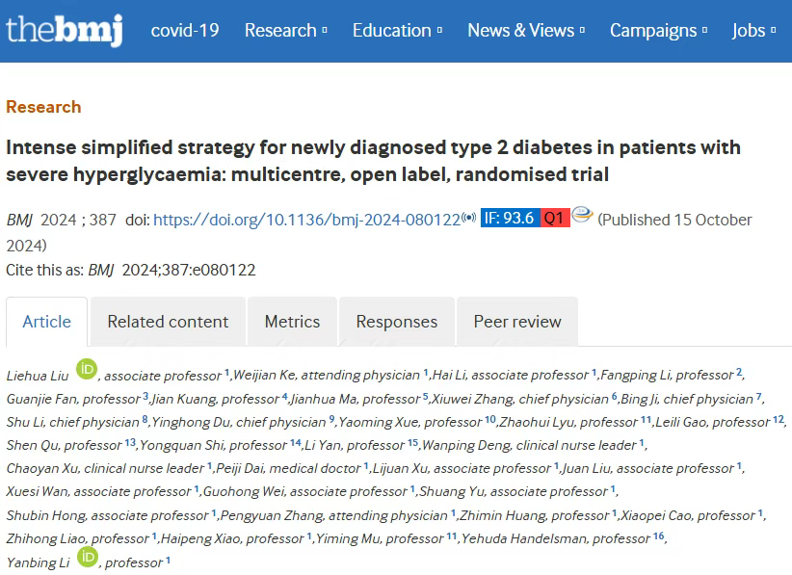Image resolution: width=792 pixels, height=575 pixels.
Task: Open the Responses tab
Action: click(397, 322)
